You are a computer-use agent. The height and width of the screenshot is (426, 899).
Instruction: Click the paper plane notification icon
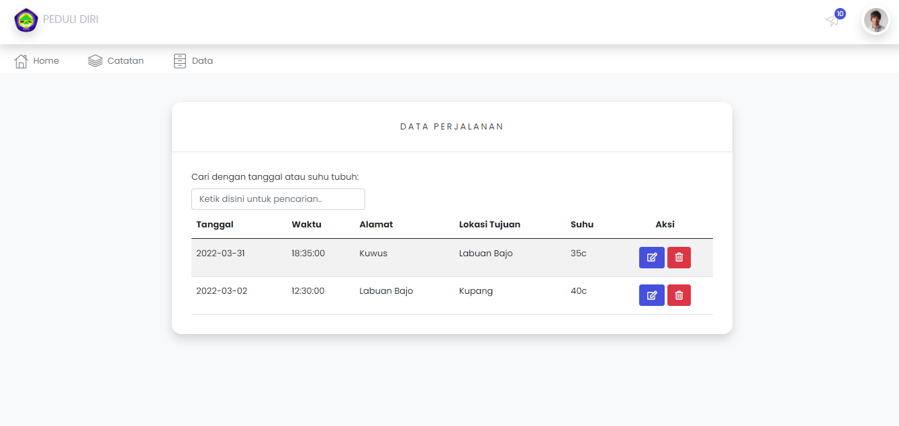point(832,21)
